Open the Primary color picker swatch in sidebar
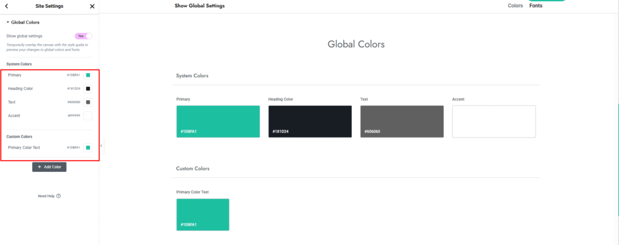619x245 pixels. click(88, 75)
